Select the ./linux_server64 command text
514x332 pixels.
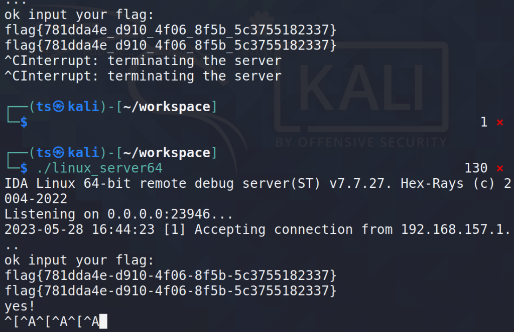(x=99, y=168)
